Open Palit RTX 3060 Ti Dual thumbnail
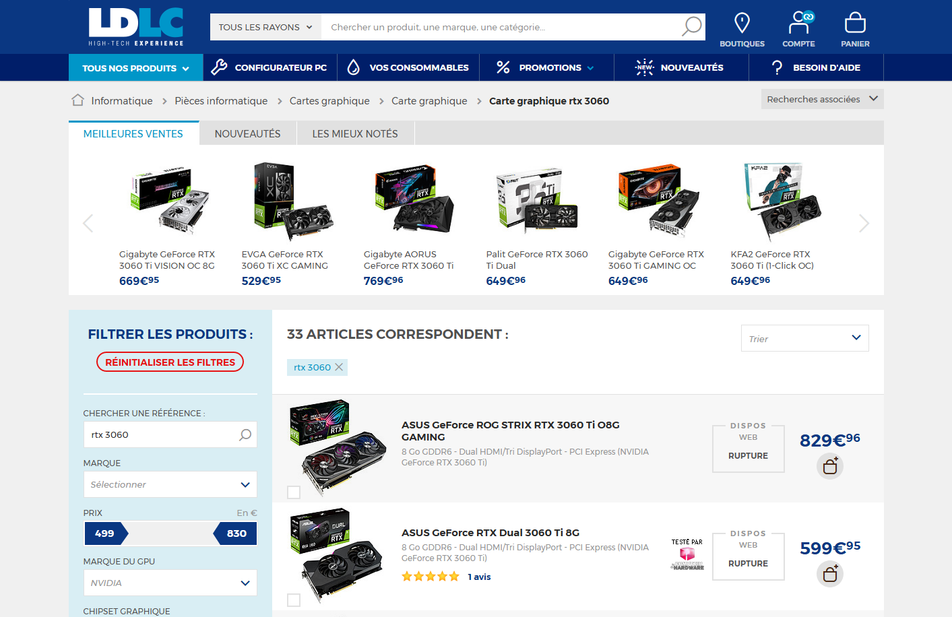The width and height of the screenshot is (952, 617). coord(537,200)
